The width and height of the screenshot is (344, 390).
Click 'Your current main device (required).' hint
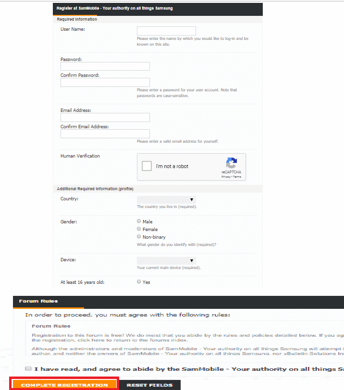(x=169, y=268)
